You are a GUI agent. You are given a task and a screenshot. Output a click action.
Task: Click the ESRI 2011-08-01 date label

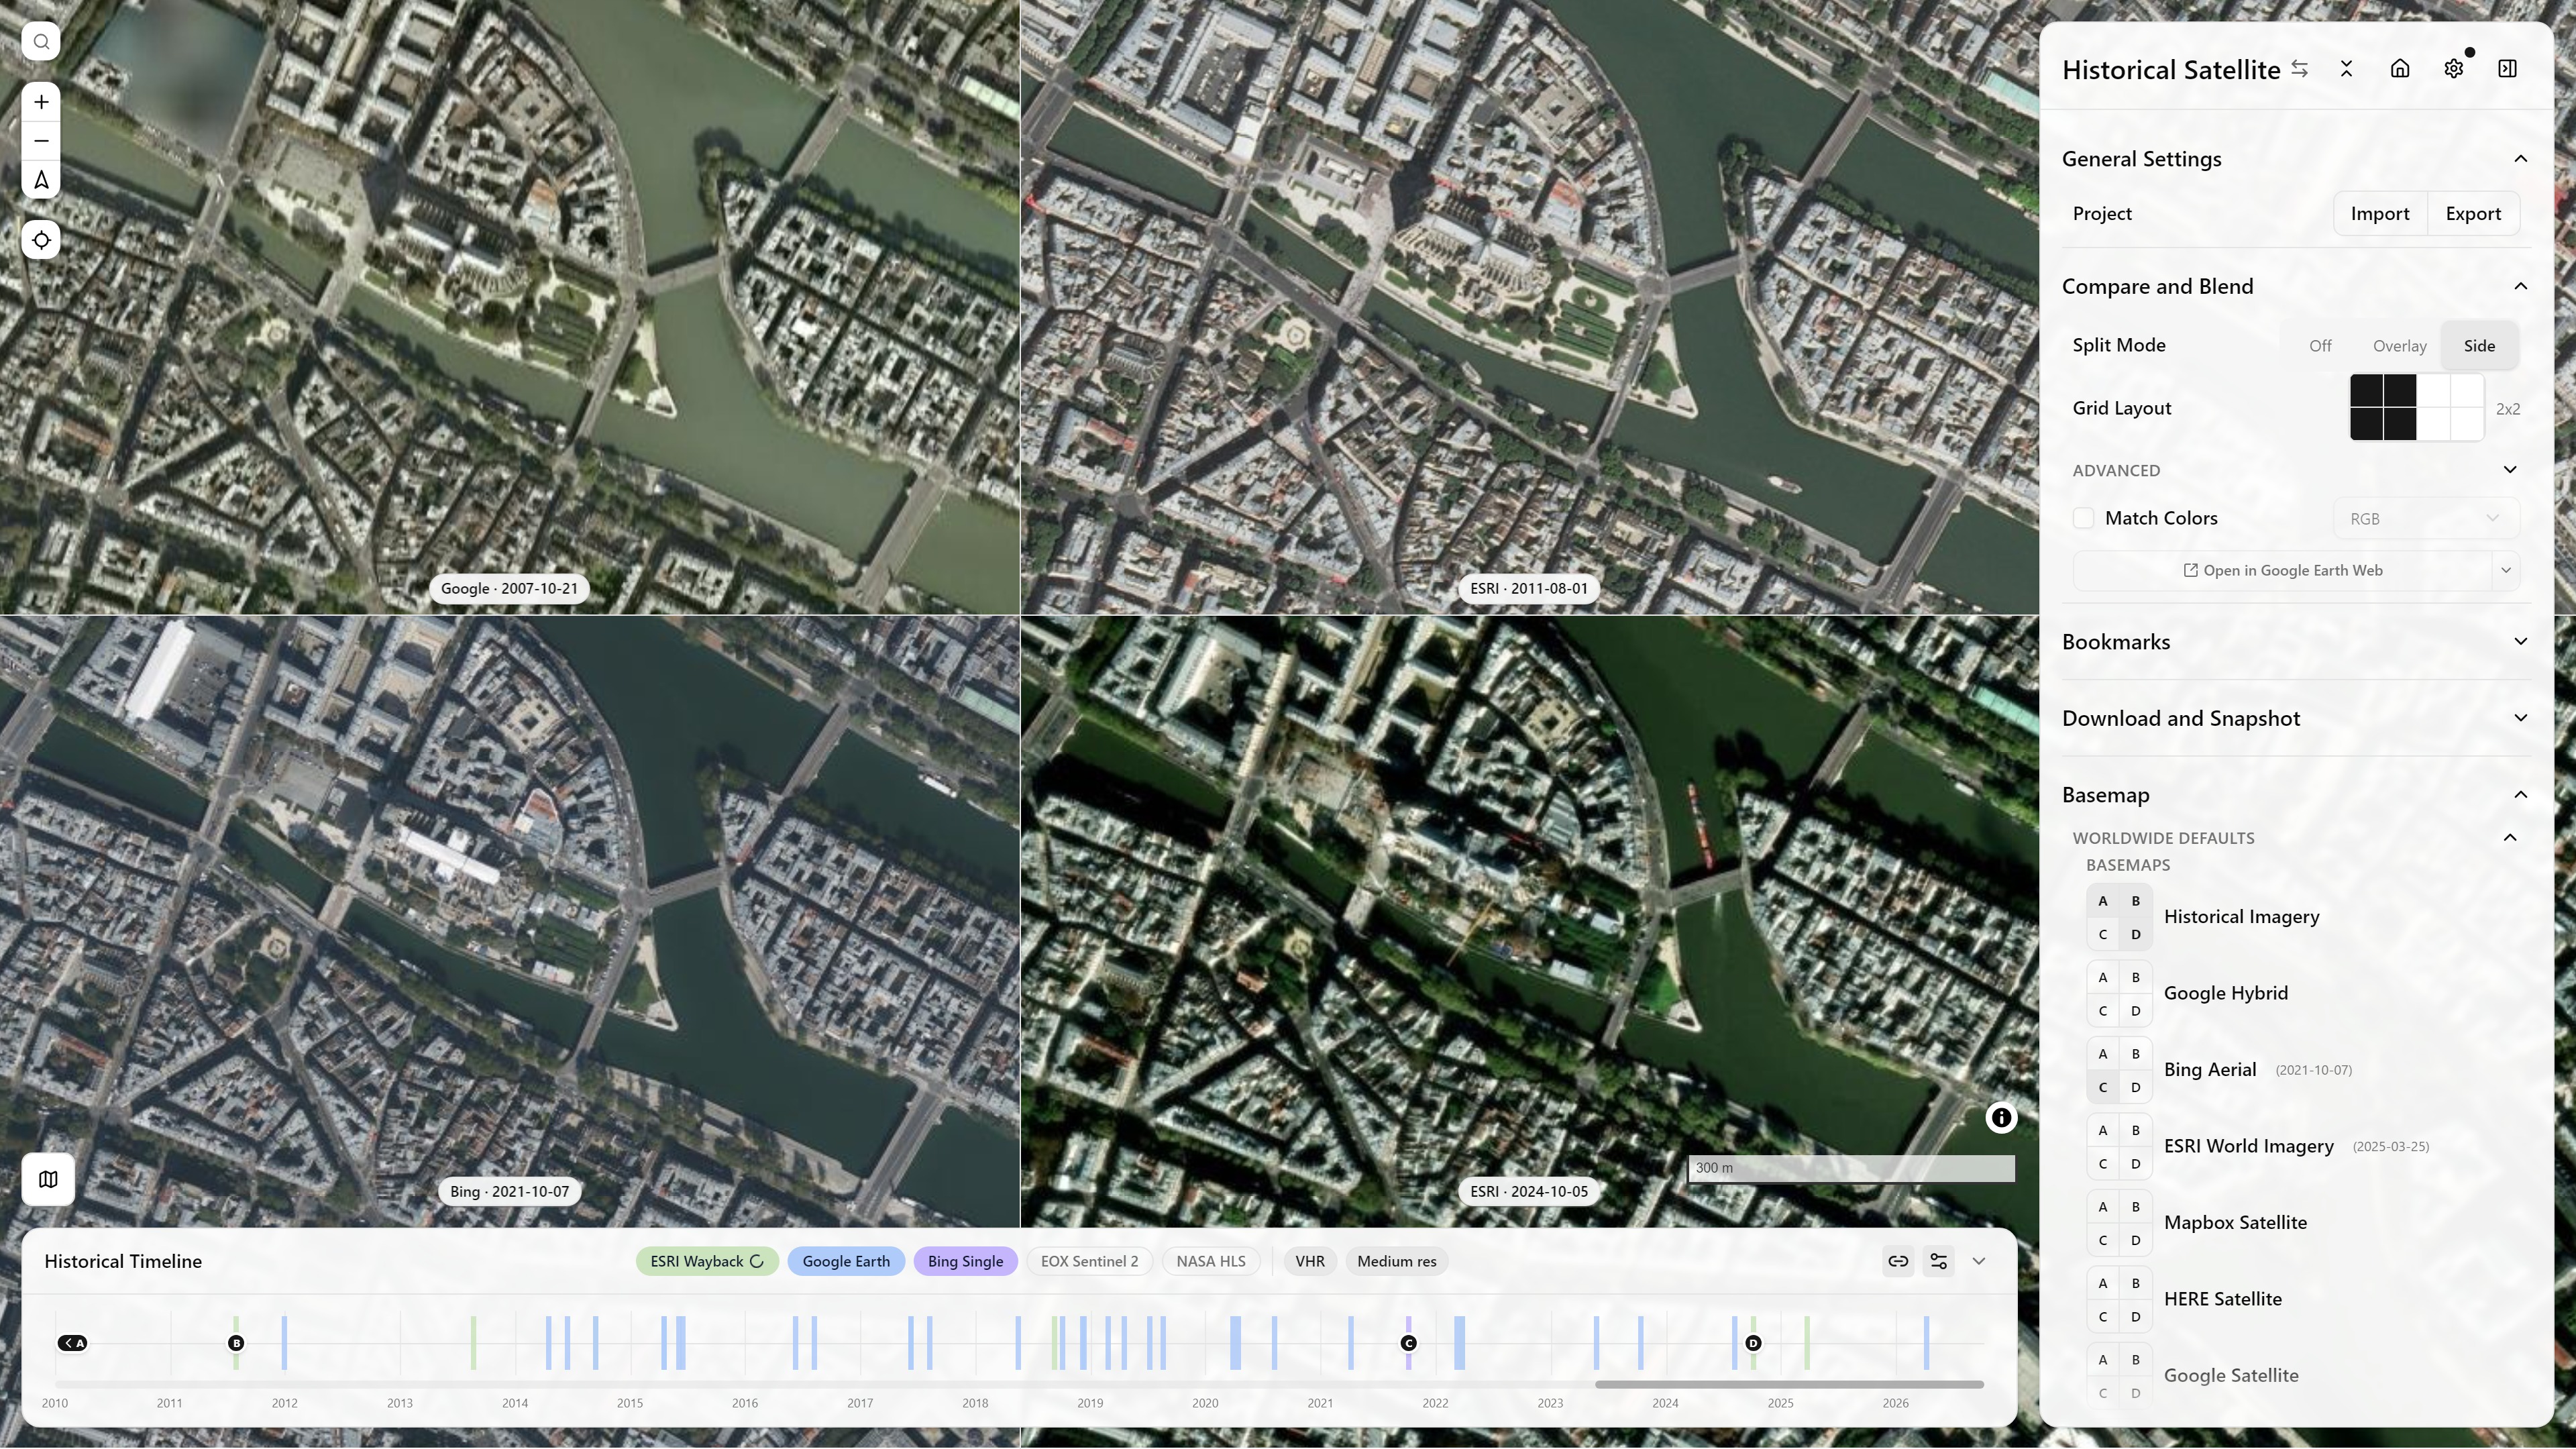pos(1529,589)
